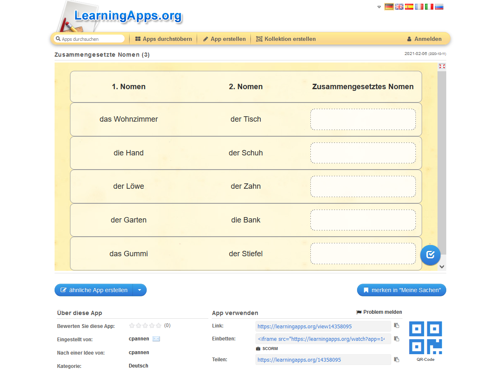
Task: Click the fullscreen icon above the exercise
Action: point(442,66)
